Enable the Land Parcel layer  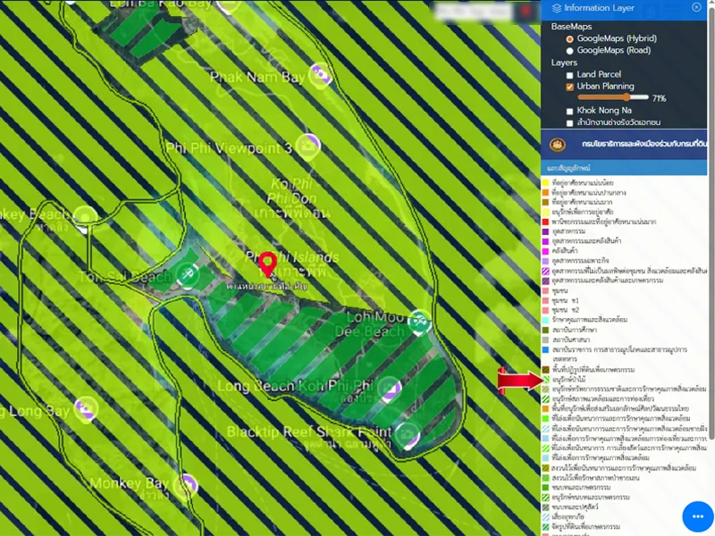pos(570,75)
